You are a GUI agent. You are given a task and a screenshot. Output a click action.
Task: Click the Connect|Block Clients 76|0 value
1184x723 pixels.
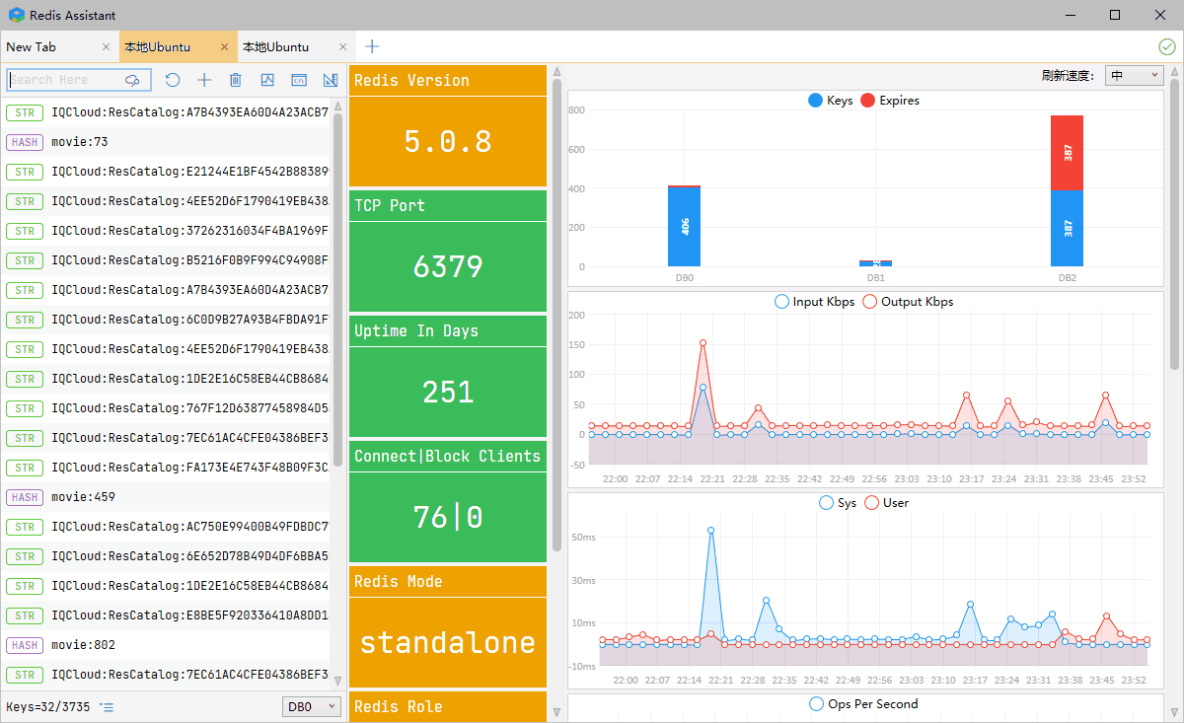pos(448,517)
